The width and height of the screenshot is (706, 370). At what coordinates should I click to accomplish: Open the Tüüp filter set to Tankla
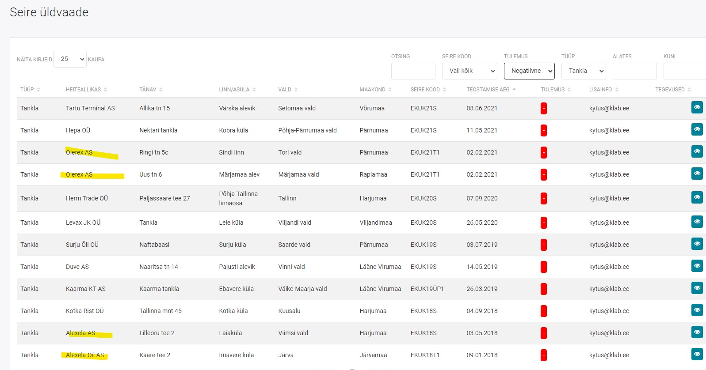(584, 71)
